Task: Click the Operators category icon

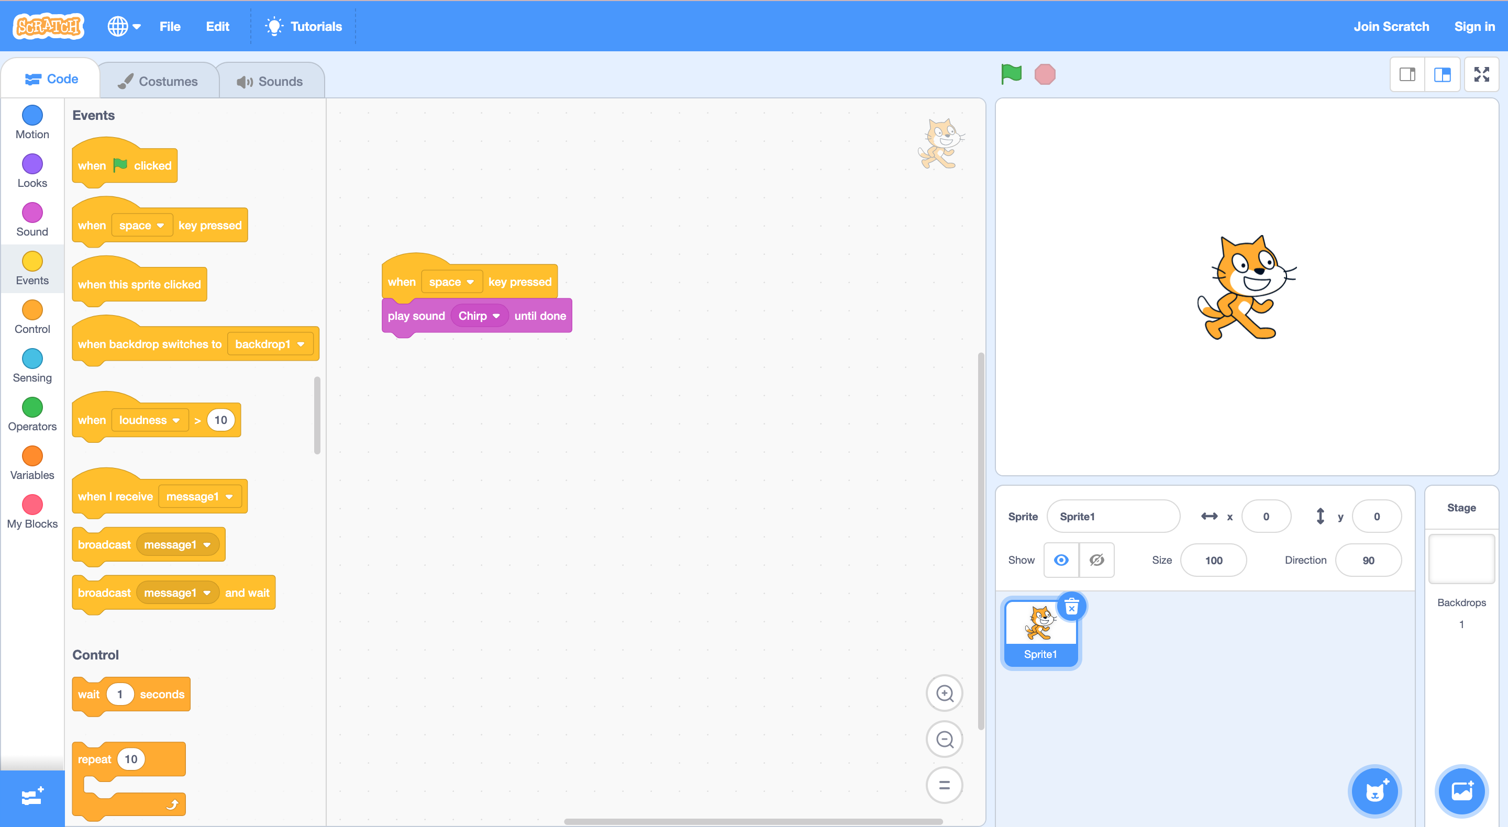Action: [31, 407]
